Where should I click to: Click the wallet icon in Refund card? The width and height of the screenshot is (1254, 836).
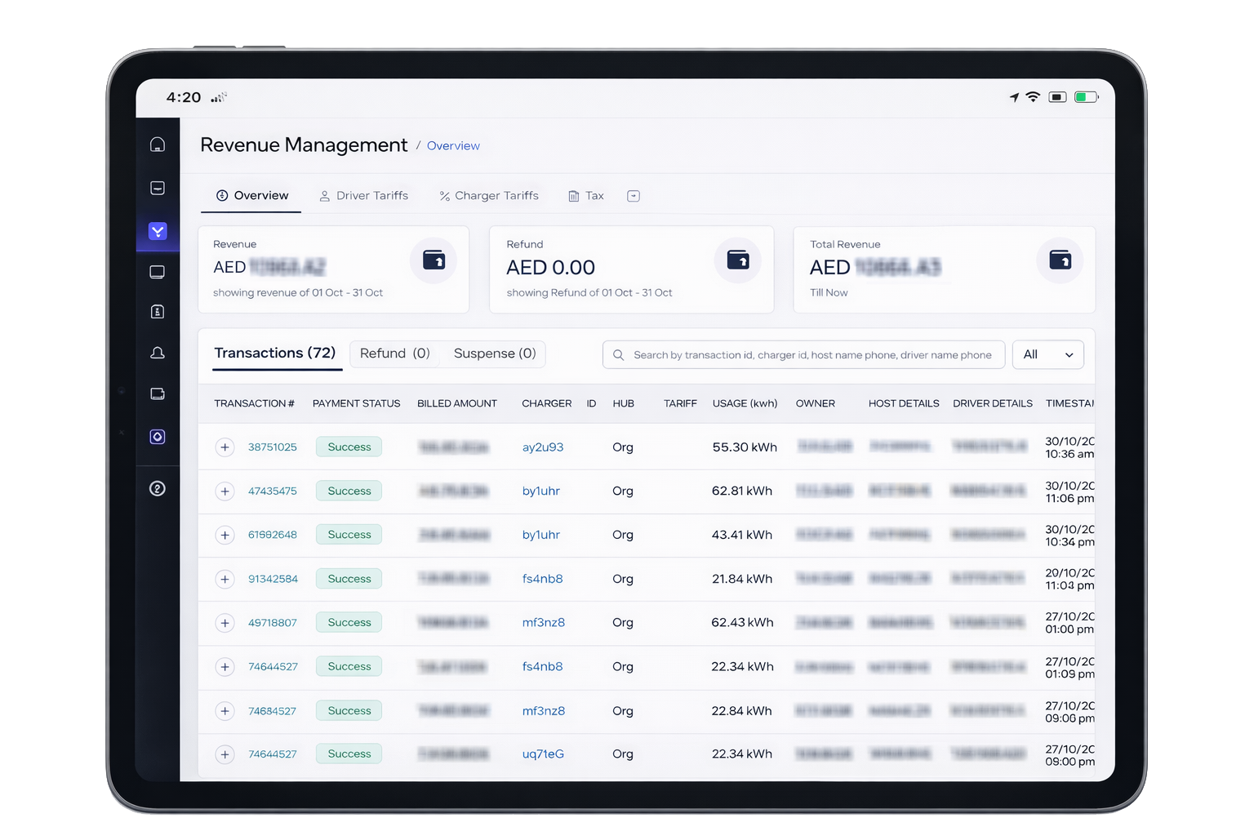click(737, 260)
